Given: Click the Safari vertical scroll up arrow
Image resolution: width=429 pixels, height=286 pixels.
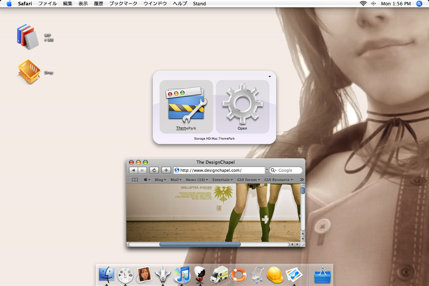Looking at the screenshot, I should click(303, 234).
